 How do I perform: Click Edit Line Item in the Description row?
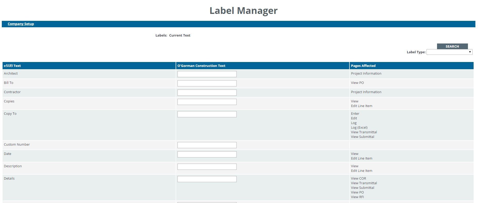[x=362, y=171]
